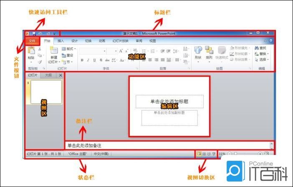Click the Undo icon in Quick Access Toolbar
The height and width of the screenshot is (187, 293).
[x=40, y=34]
